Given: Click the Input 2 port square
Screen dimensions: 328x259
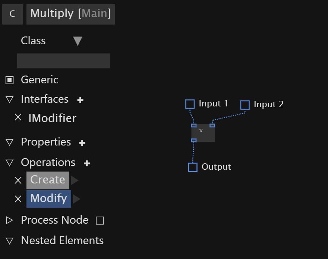Looking at the screenshot, I should [245, 105].
